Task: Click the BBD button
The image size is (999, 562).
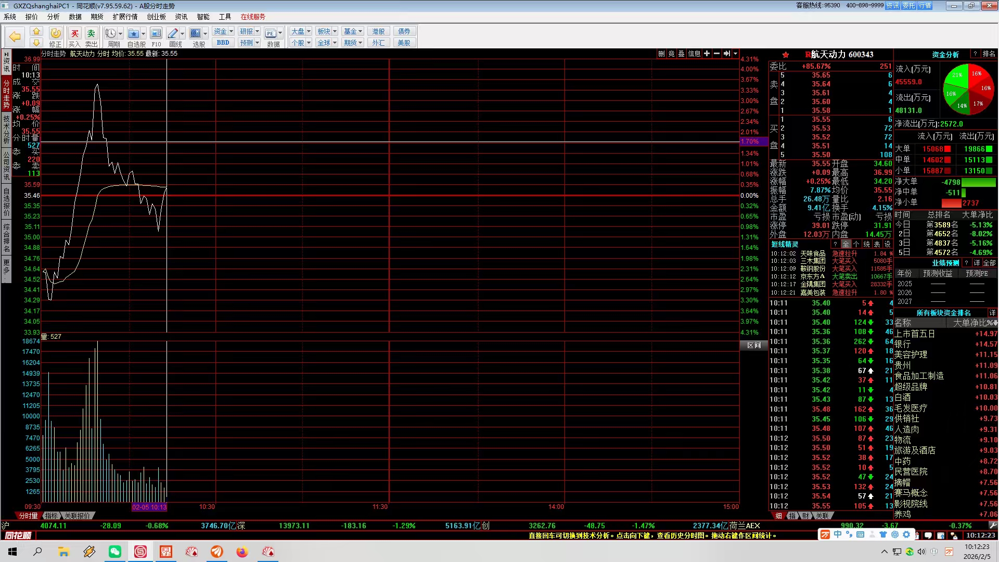Action: (223, 43)
